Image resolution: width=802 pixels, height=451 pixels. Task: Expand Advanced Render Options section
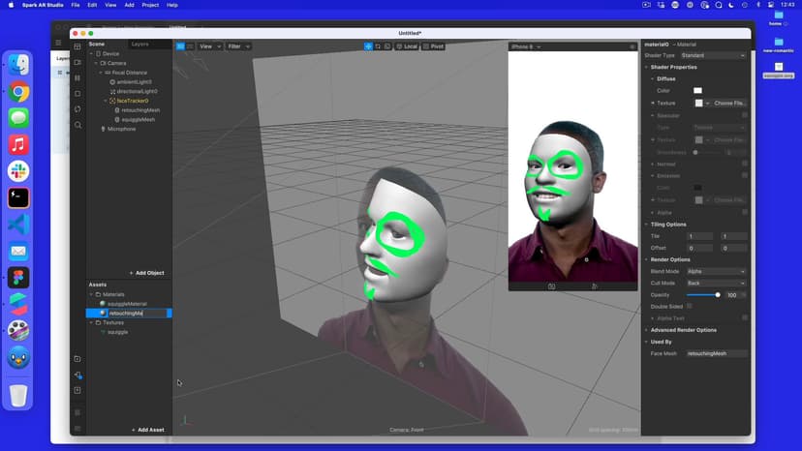(x=646, y=330)
